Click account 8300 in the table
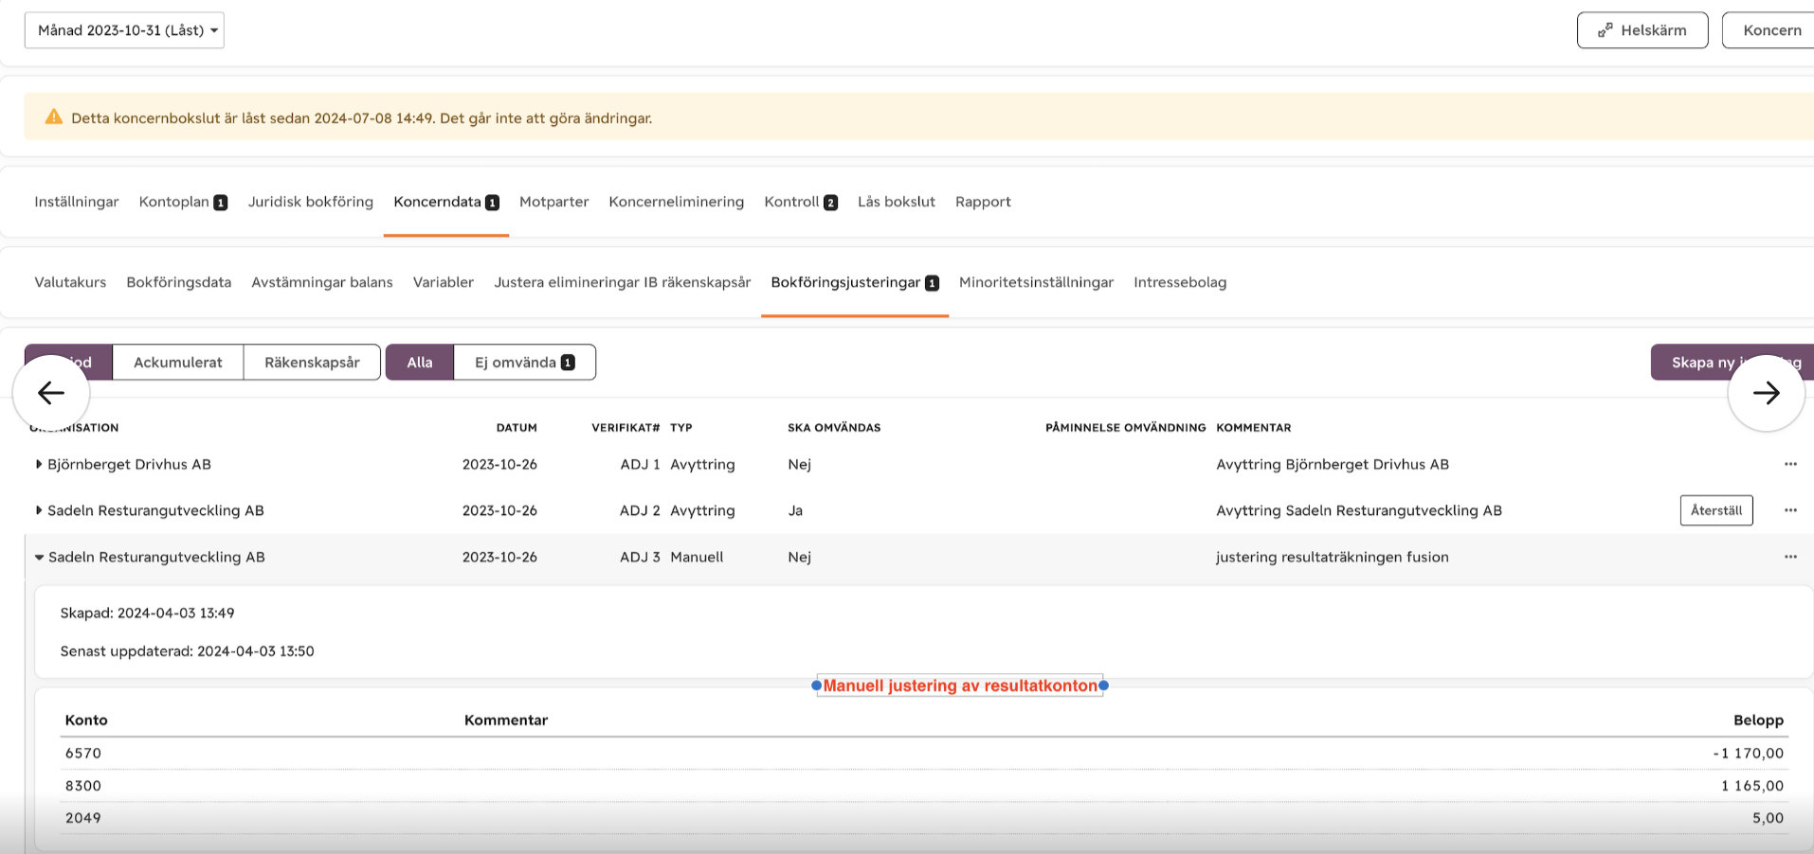The image size is (1814, 854). click(x=83, y=786)
